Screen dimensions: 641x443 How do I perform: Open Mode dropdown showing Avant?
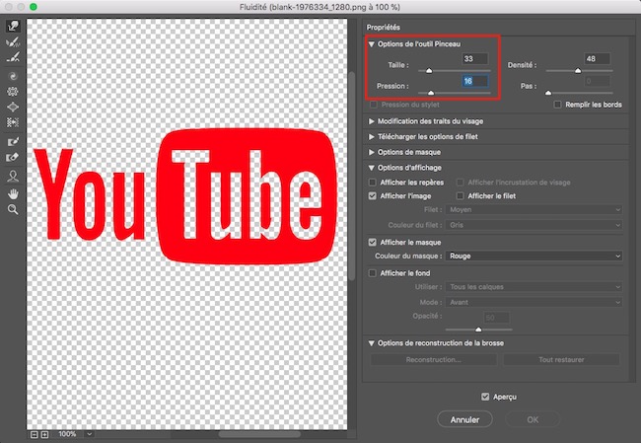coord(534,302)
